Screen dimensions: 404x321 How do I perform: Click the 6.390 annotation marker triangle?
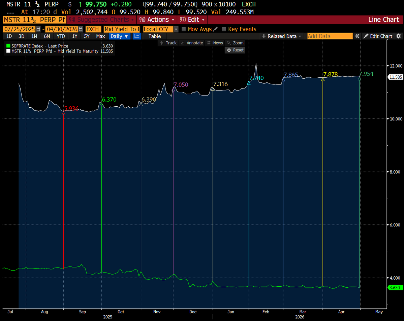click(x=141, y=104)
